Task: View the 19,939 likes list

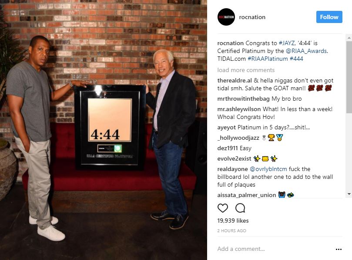Action: 233,221
